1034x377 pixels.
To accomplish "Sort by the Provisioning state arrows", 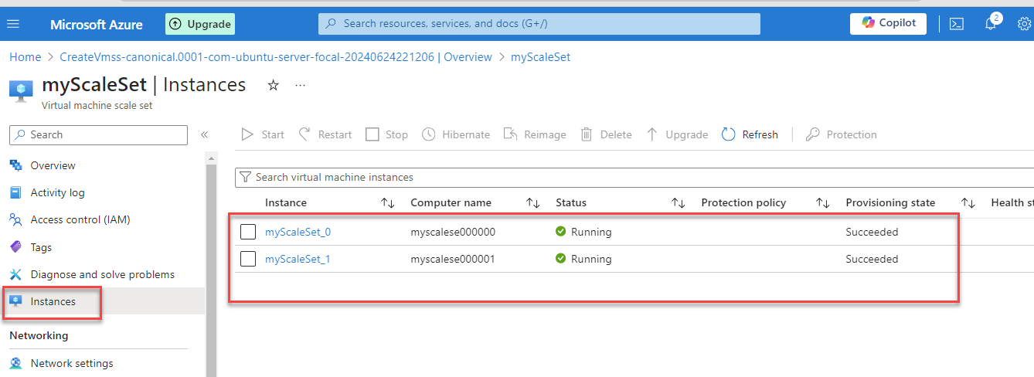I will [x=968, y=203].
